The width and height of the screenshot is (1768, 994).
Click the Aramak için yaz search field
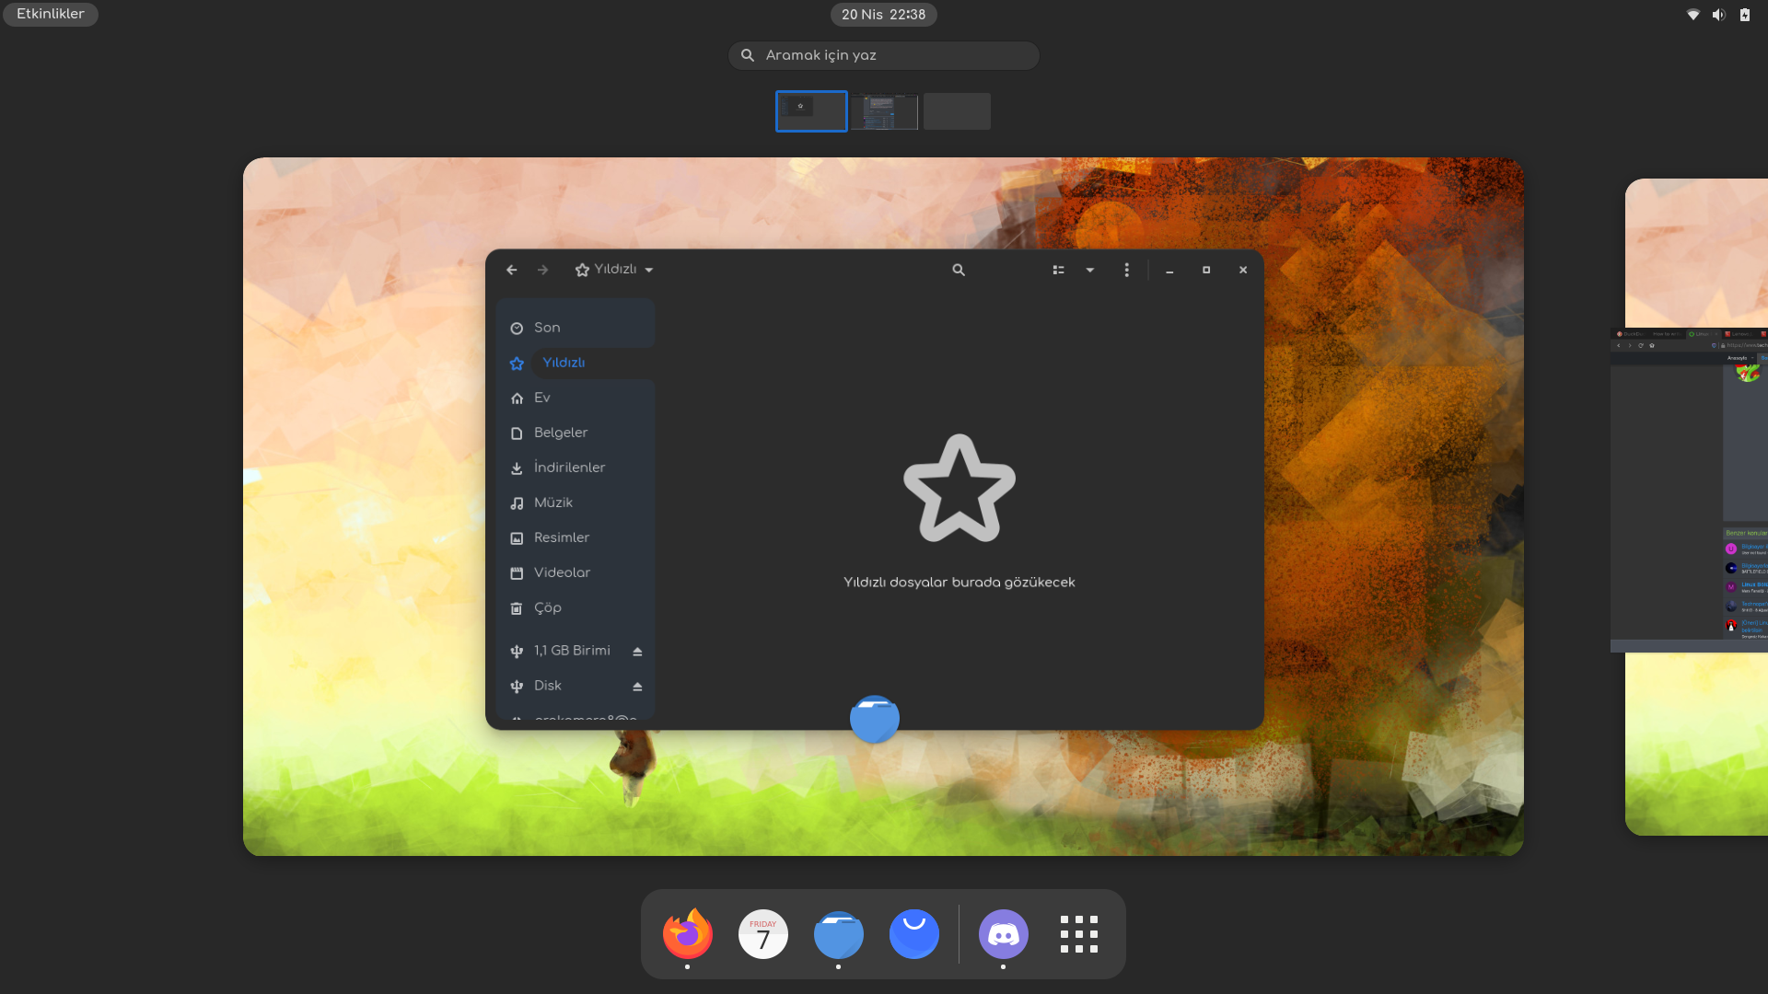(884, 55)
